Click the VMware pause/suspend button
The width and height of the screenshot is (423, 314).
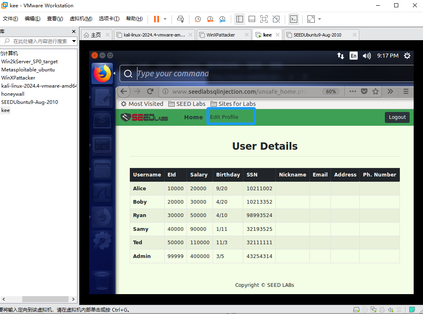(156, 19)
